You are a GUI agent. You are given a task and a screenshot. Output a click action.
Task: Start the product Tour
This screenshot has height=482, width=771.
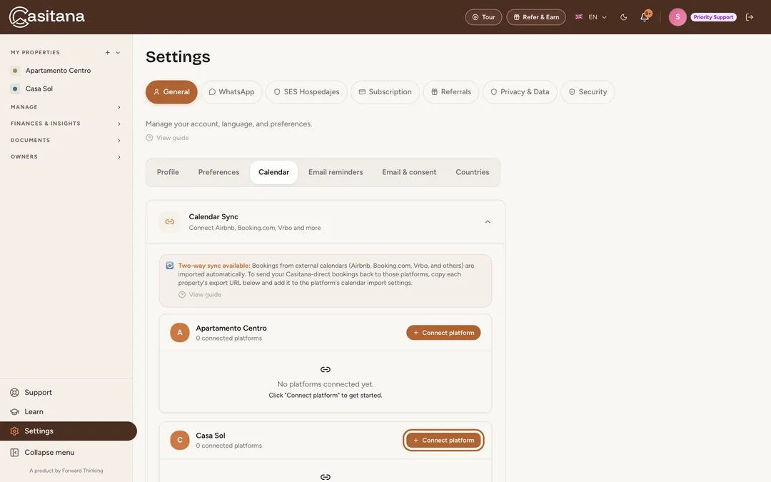483,17
